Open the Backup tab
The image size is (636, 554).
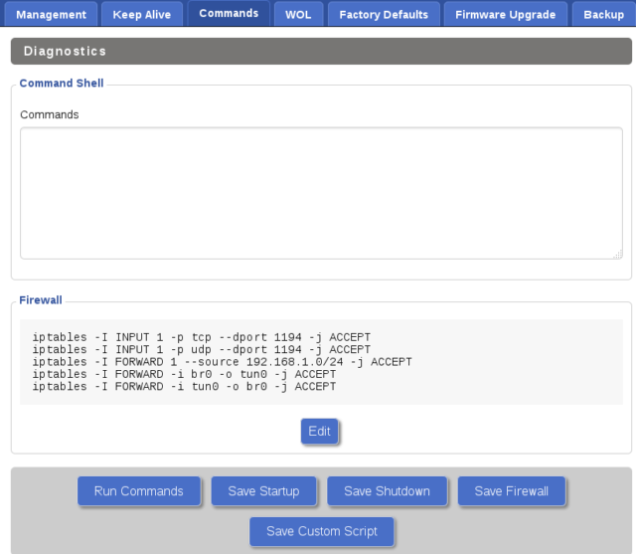603,15
